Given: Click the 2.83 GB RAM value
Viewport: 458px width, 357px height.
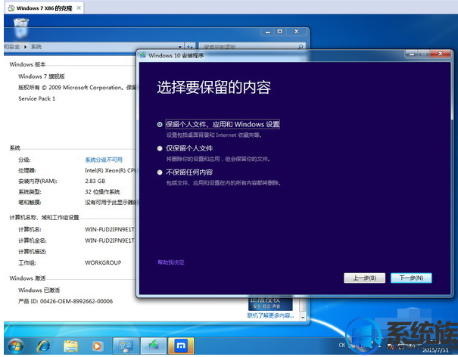Looking at the screenshot, I should point(95,181).
